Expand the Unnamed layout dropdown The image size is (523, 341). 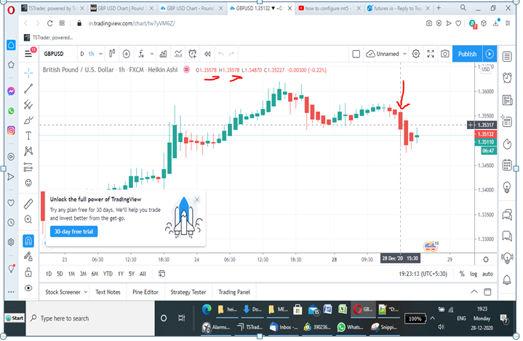(x=404, y=54)
